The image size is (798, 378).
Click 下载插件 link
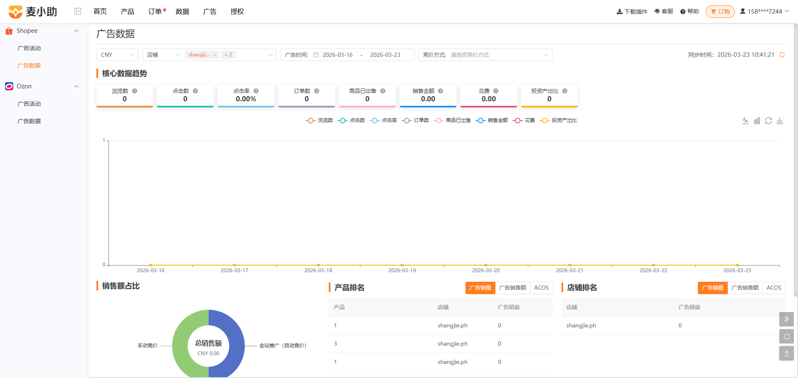[632, 11]
